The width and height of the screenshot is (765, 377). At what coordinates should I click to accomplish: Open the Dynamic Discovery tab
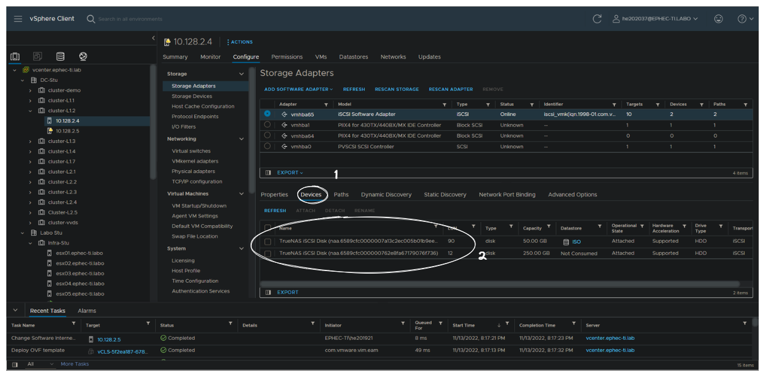(x=386, y=195)
